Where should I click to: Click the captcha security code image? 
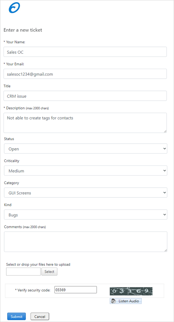[131, 291]
